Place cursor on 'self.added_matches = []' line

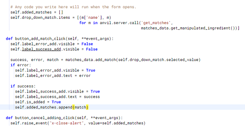click(37, 12)
